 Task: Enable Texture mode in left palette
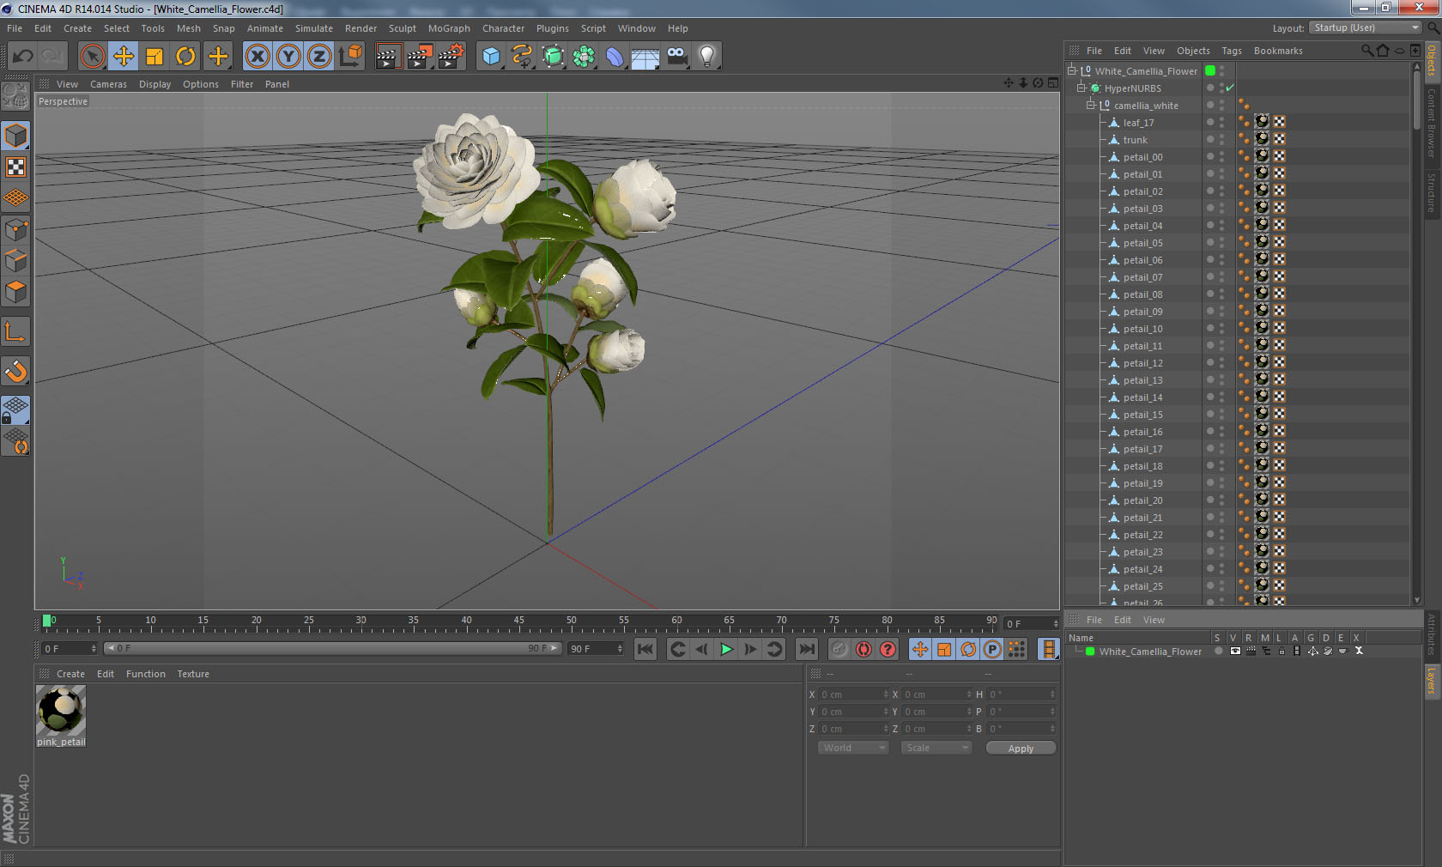point(16,167)
